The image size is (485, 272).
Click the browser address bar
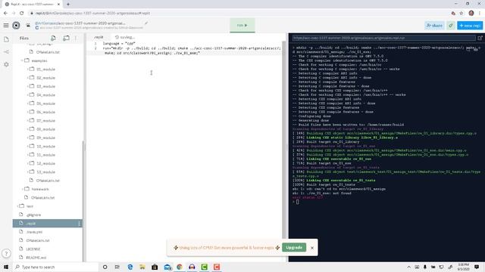[x=238, y=13]
